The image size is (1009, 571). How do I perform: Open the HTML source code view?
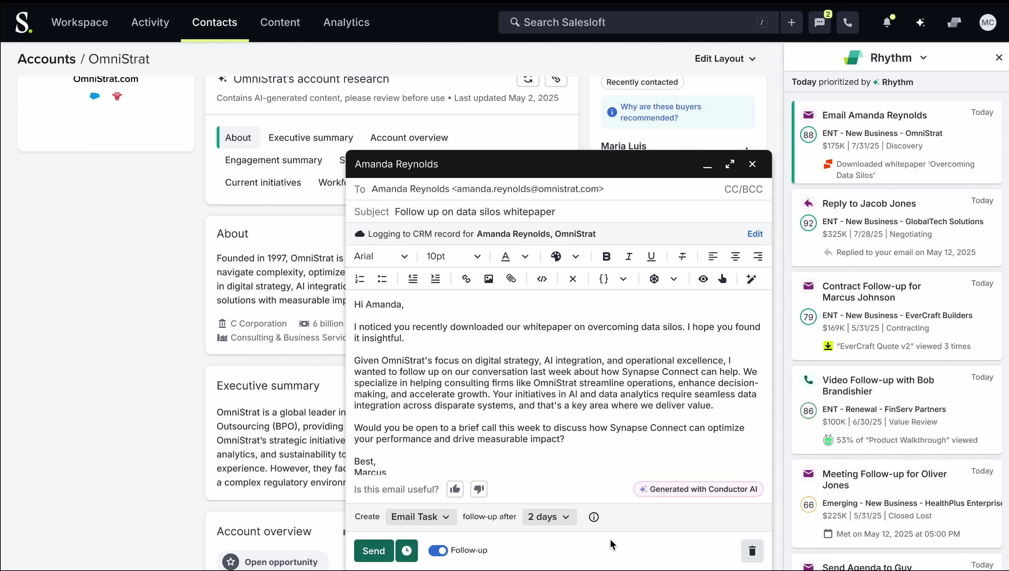[x=542, y=279]
